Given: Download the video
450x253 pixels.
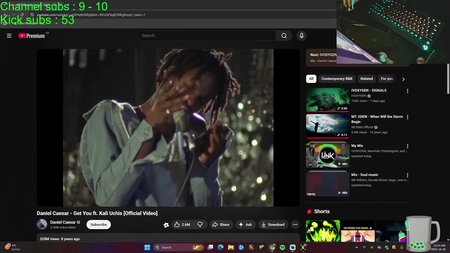Looking at the screenshot, I should coord(273,225).
